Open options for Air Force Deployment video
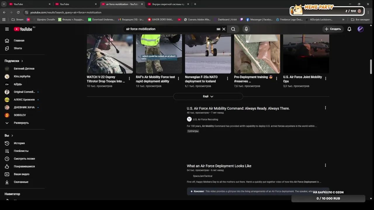 pyautogui.click(x=325, y=165)
